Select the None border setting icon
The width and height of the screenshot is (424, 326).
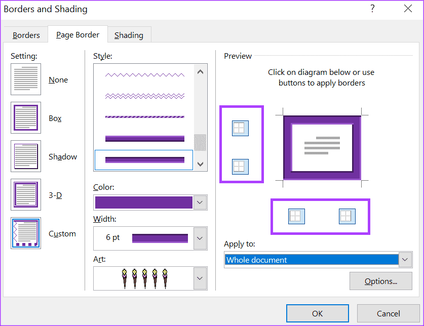(26, 79)
